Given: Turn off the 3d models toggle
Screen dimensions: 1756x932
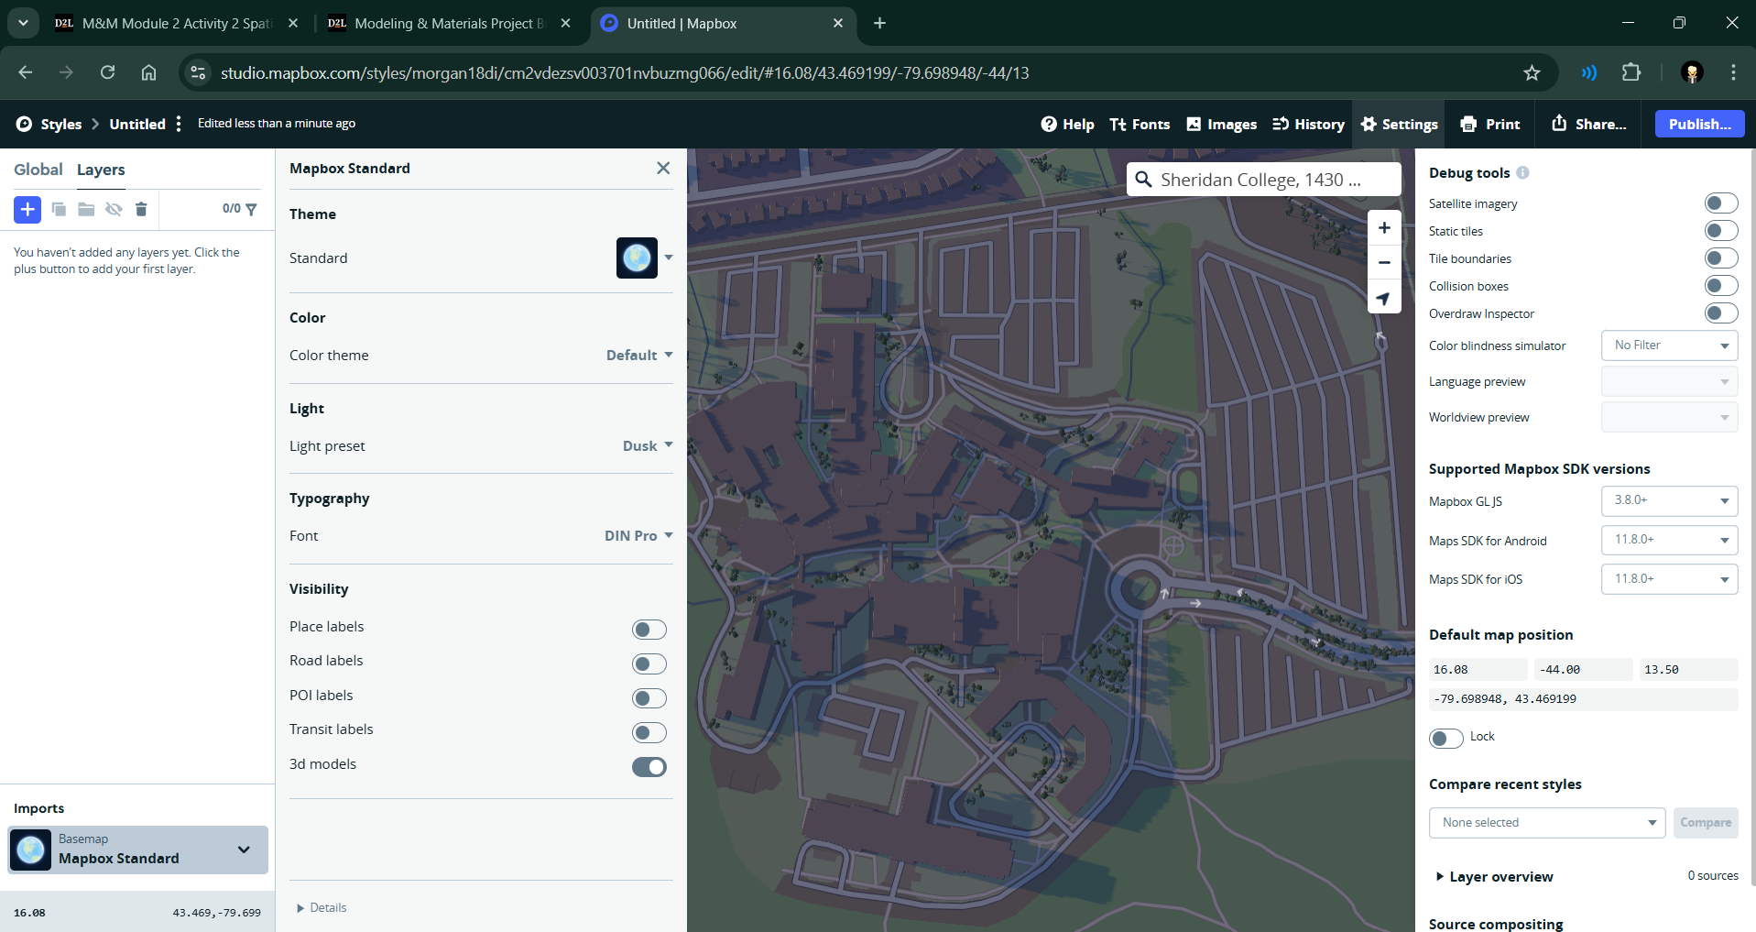Looking at the screenshot, I should tap(649, 767).
